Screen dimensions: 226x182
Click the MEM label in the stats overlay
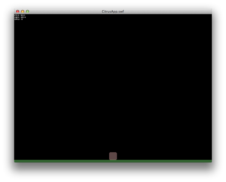pos(17,17)
